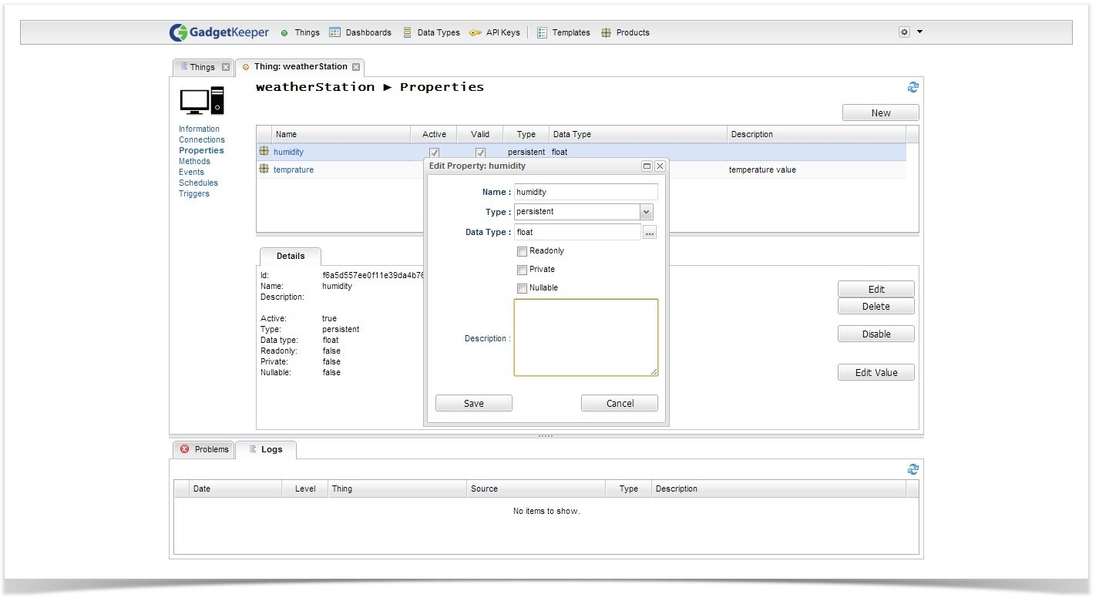The height and width of the screenshot is (601, 1099).
Task: Sort logs by Thing column
Action: click(398, 489)
